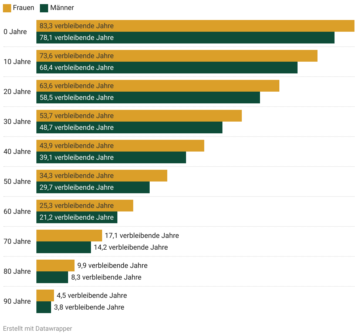This screenshot has width=358, height=336.
Task: Click the 17,1 verbleibende Jahre value label
Action: click(x=142, y=236)
